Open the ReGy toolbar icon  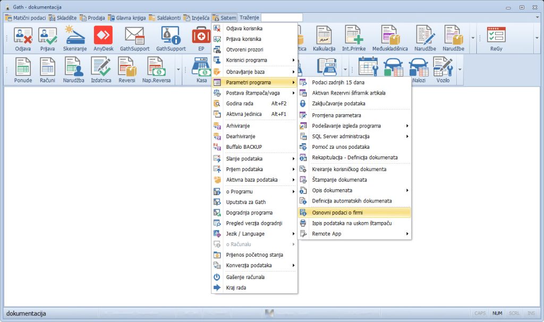pos(497,39)
